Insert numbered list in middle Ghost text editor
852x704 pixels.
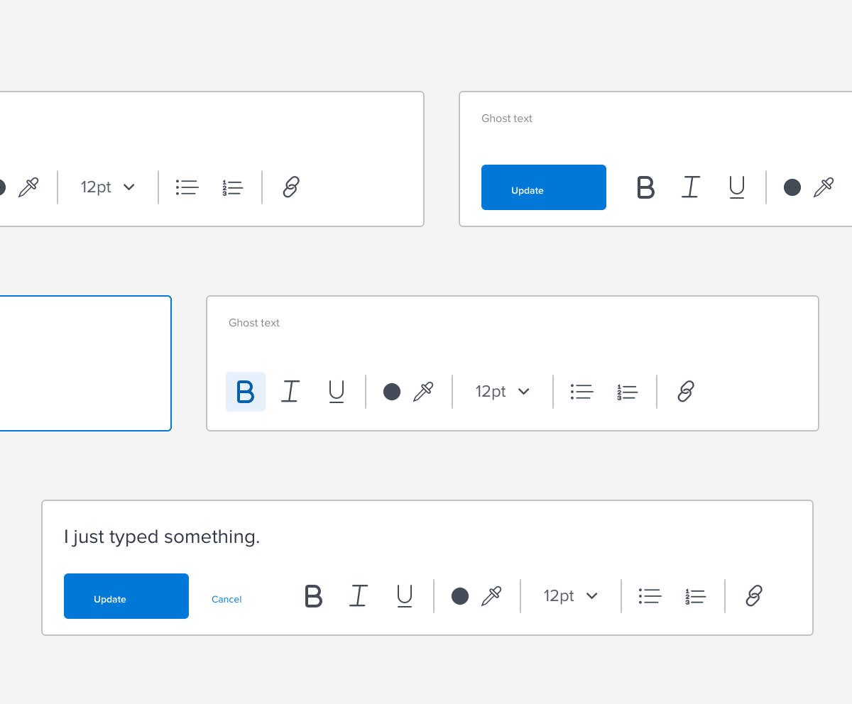pyautogui.click(x=627, y=392)
